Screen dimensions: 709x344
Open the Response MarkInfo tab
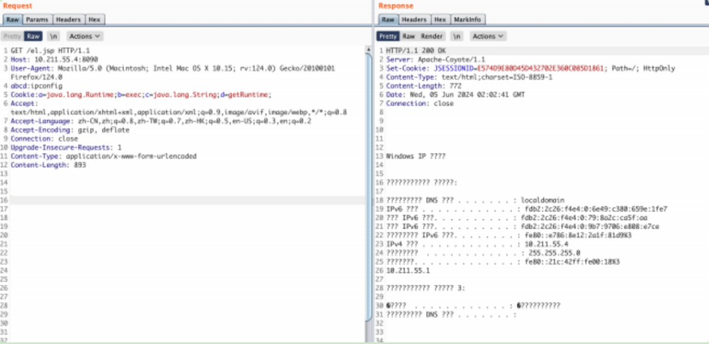pyautogui.click(x=467, y=20)
